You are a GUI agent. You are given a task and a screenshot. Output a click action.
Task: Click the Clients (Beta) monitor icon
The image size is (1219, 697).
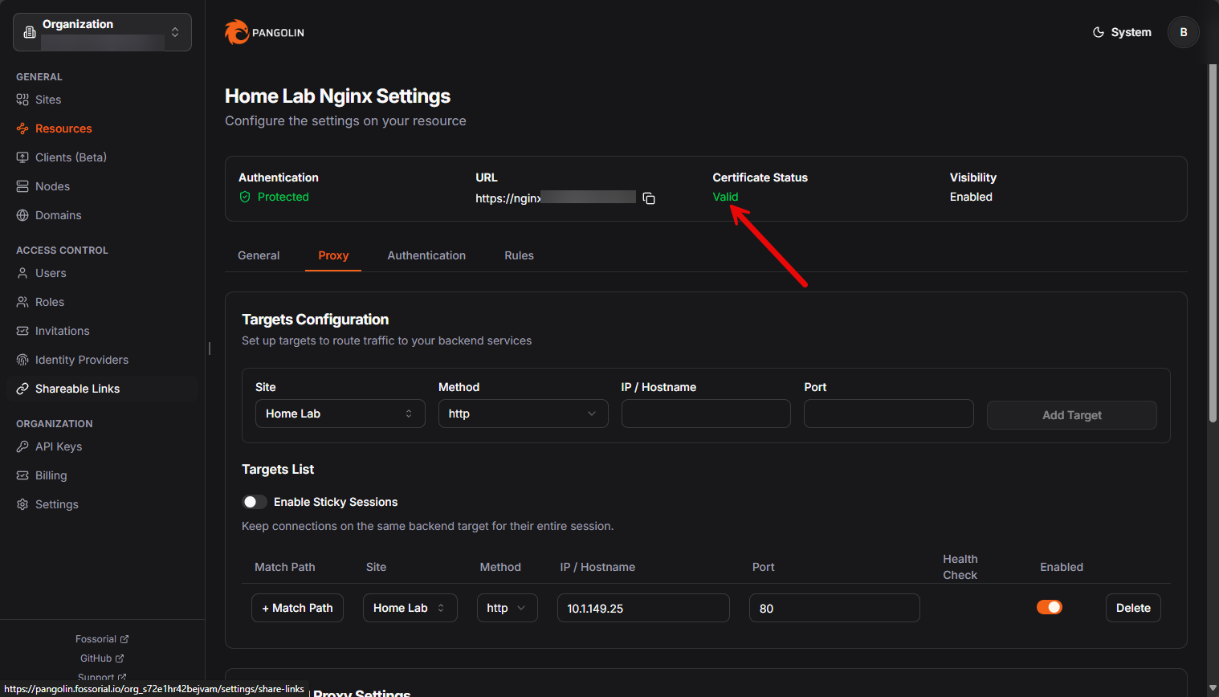pos(22,157)
